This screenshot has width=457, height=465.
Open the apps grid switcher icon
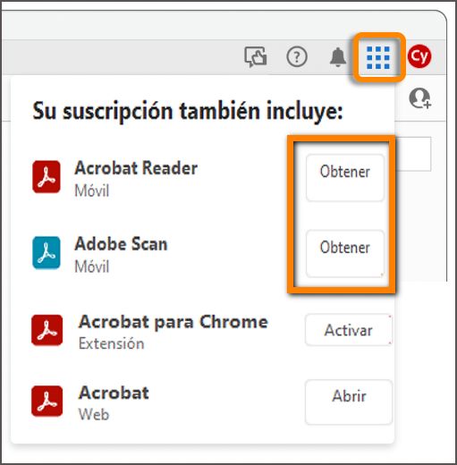point(378,57)
